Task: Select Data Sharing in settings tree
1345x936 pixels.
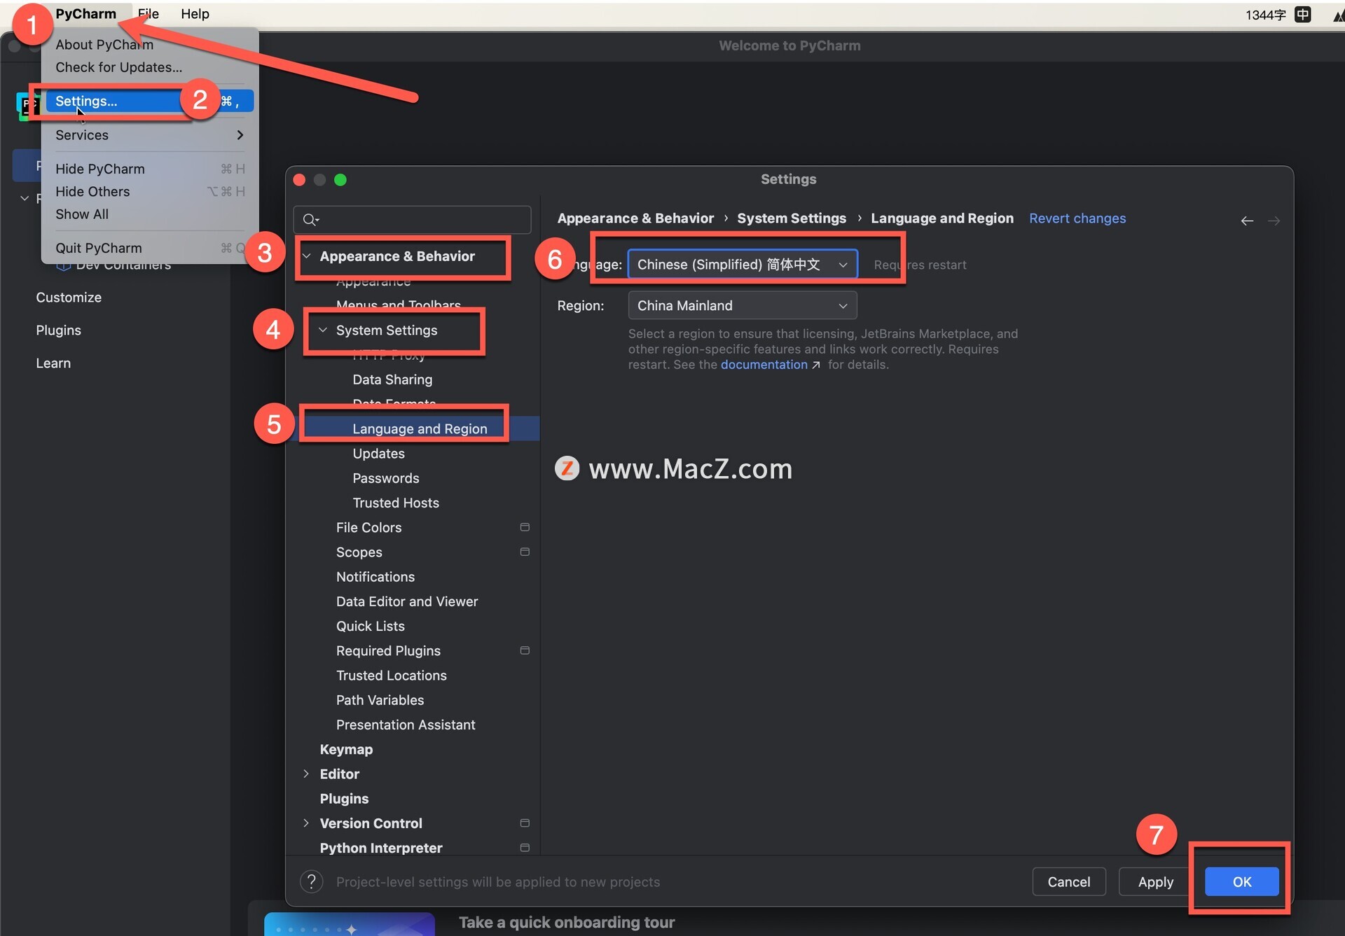Action: point(392,379)
